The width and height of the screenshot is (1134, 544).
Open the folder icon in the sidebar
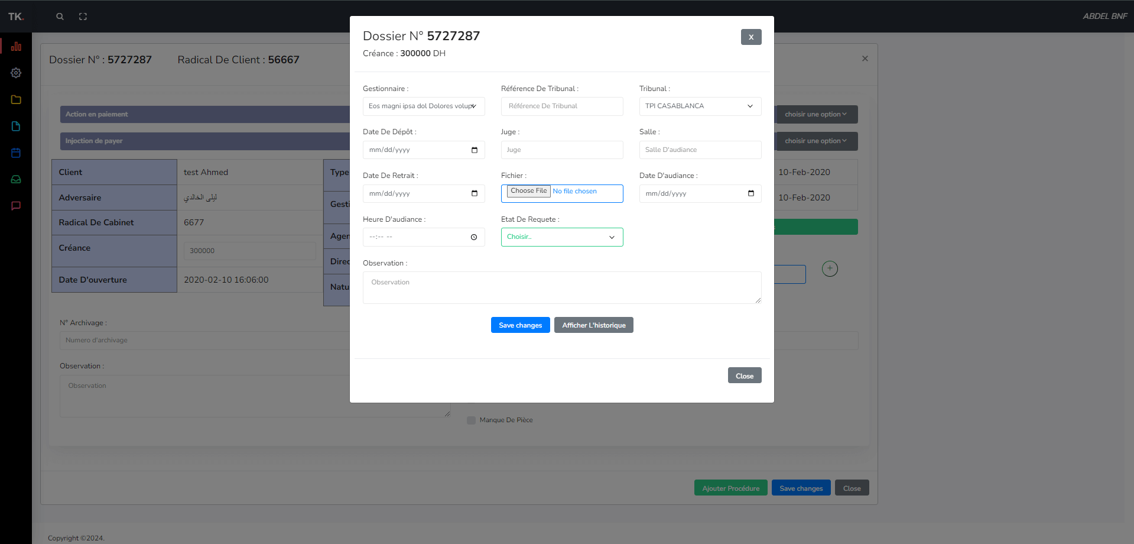pyautogui.click(x=16, y=99)
